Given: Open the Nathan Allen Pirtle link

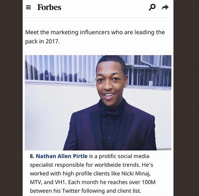Looking at the screenshot, I should [x=62, y=156].
